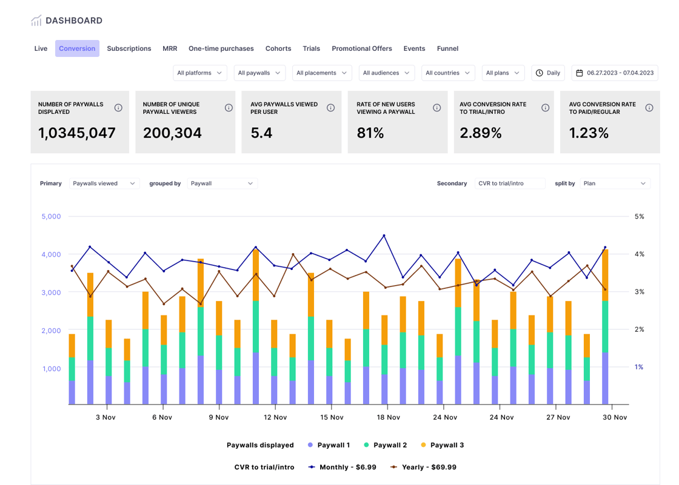This screenshot has height=485, width=679.
Task: Toggle Paywall 1 legend series
Action: (329, 445)
